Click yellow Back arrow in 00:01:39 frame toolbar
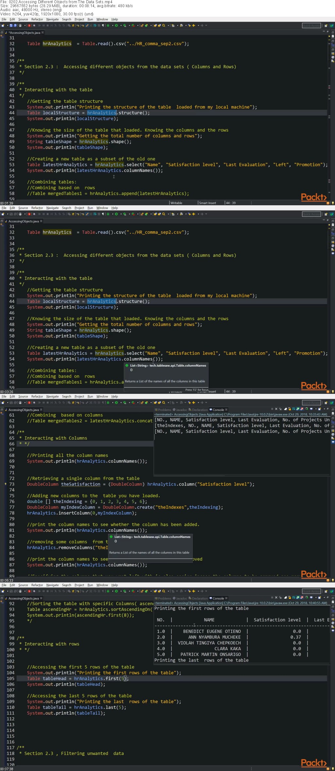Image resolution: width=335 pixels, height=771 pixels. (x=194, y=25)
